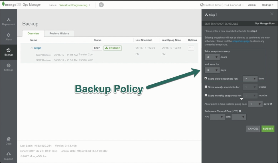Open the save for days dropdown

(212, 70)
